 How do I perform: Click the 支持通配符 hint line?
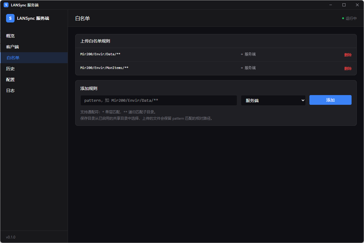(119, 112)
